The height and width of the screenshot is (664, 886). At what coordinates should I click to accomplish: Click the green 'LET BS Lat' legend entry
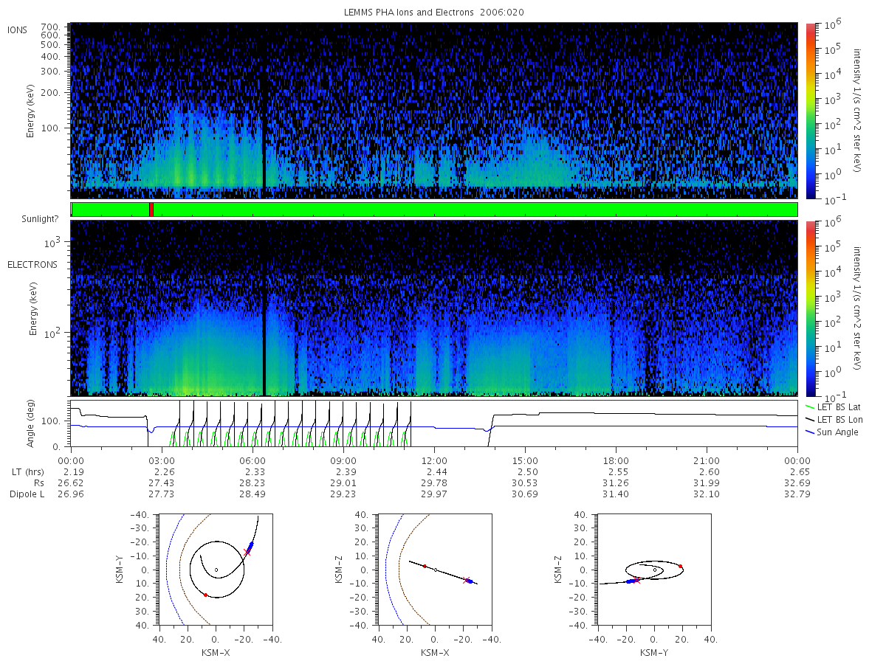coord(832,407)
